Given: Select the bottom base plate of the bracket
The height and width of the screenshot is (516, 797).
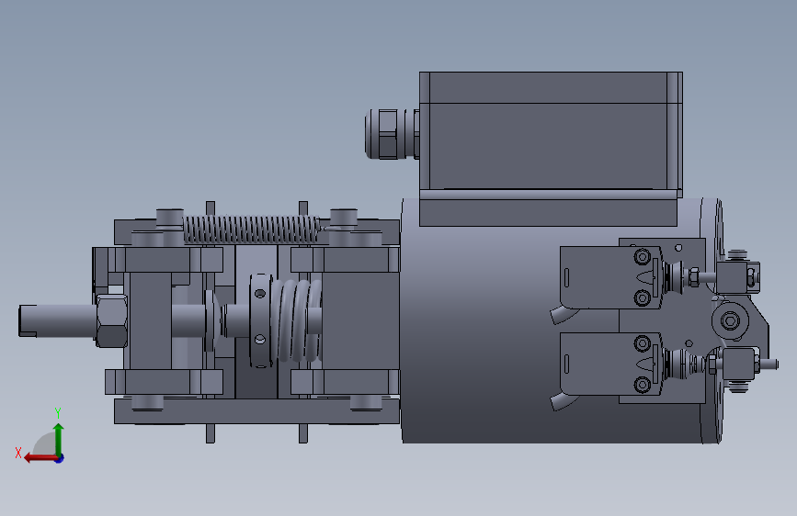Looking at the screenshot, I should 256,411.
